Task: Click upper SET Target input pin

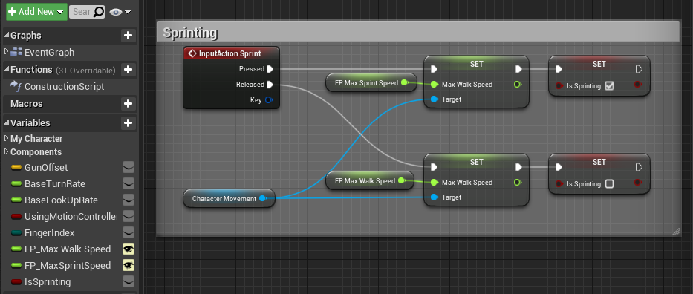Action: (x=434, y=99)
